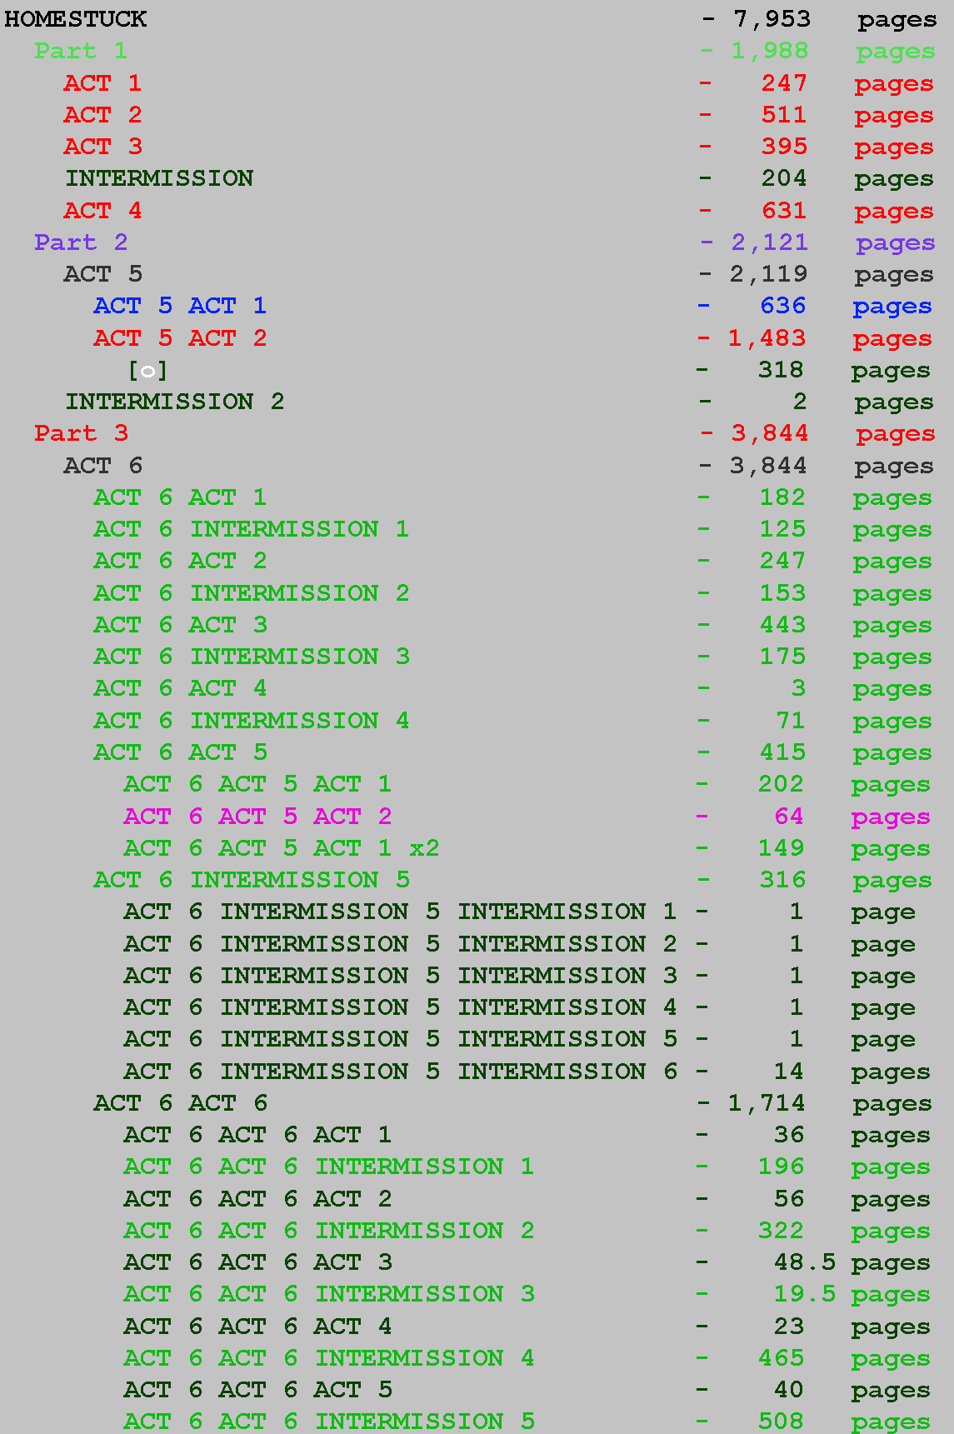This screenshot has width=954, height=1434.
Task: Click the magenta 64 page count
Action: click(789, 817)
